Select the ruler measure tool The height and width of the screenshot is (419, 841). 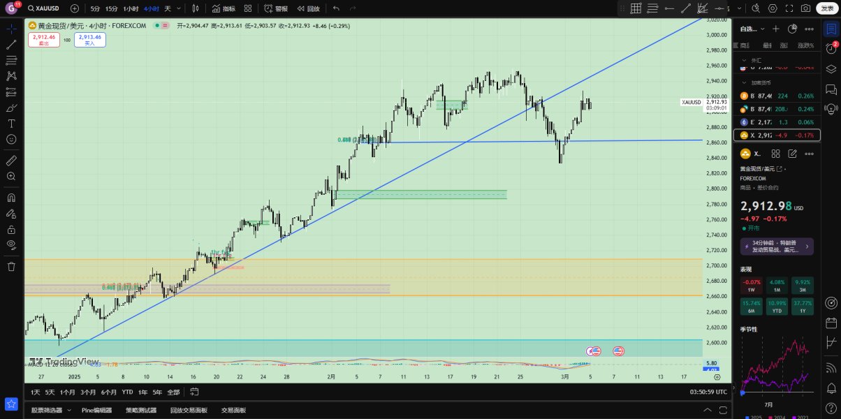[11, 161]
